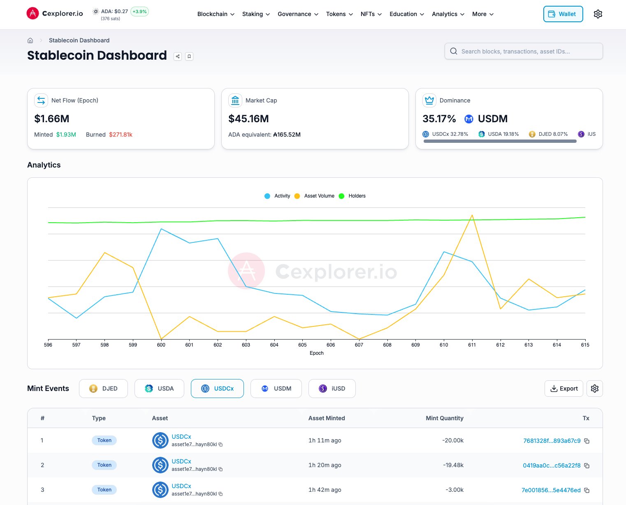Expand the Blockchain dropdown menu
The width and height of the screenshot is (626, 505).
click(x=216, y=14)
